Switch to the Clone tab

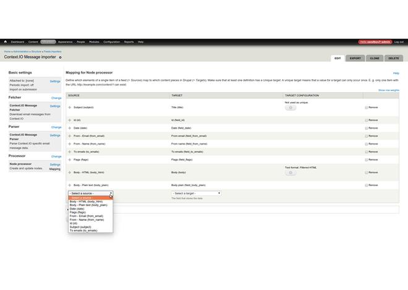(375, 58)
